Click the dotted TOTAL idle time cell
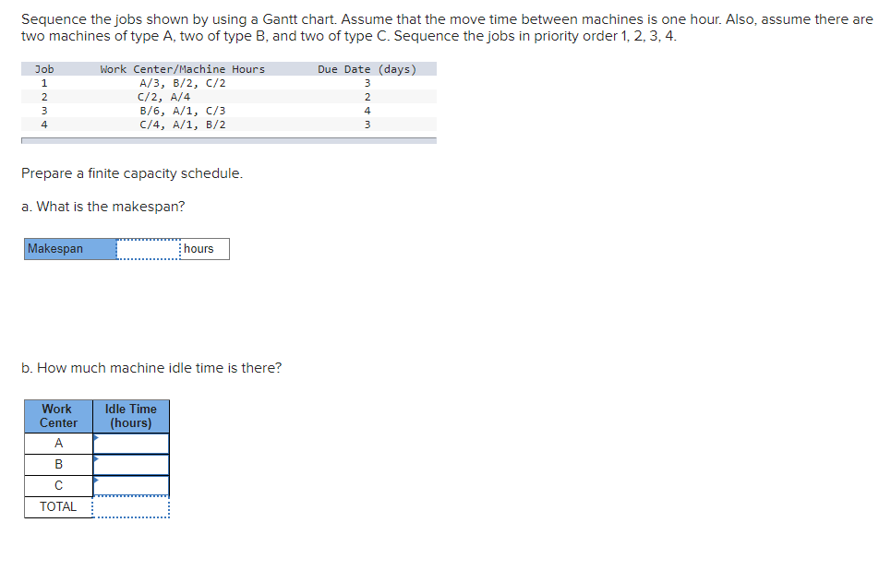The image size is (879, 582). coord(130,506)
